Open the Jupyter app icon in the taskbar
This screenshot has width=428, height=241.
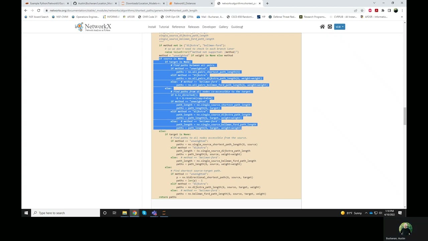[164, 213]
